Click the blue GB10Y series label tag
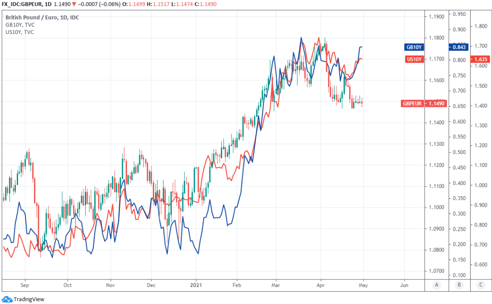The height and width of the screenshot is (304, 492). pos(414,47)
